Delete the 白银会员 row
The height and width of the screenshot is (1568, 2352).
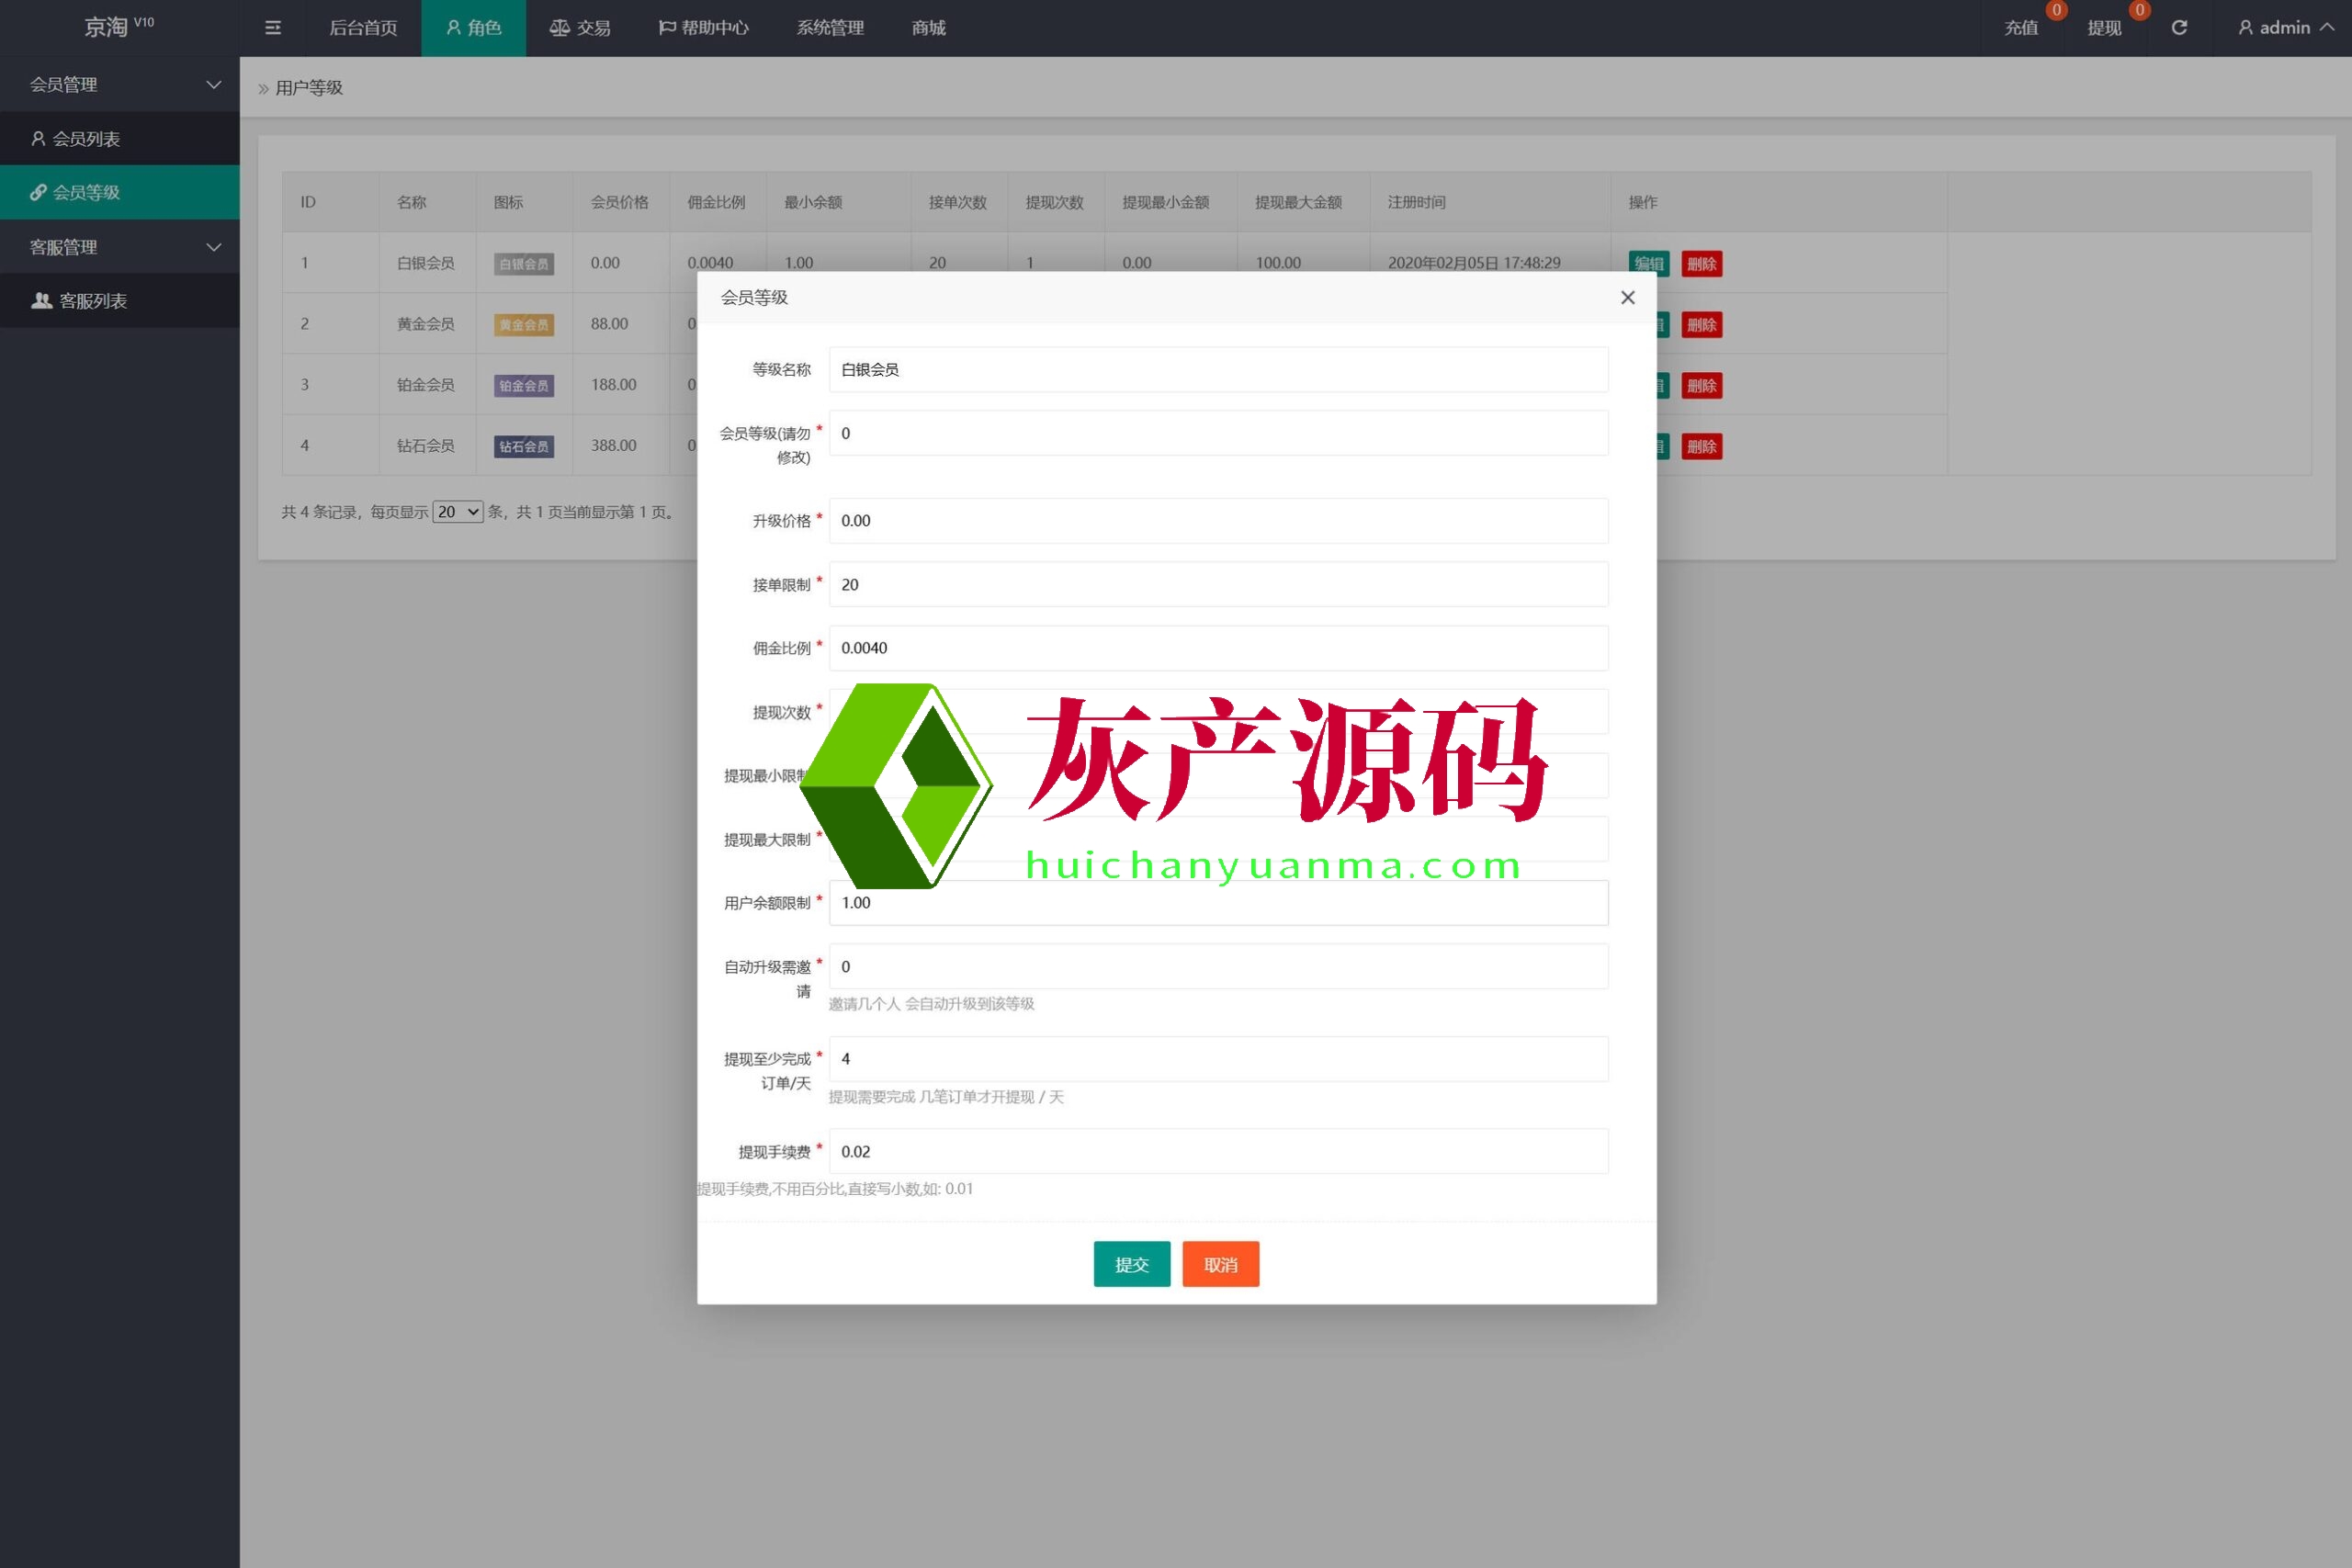pos(1701,264)
